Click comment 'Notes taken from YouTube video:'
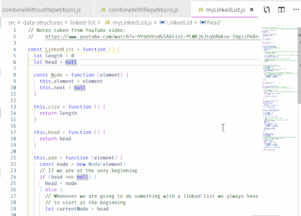The height and width of the screenshot is (216, 301). point(77,30)
